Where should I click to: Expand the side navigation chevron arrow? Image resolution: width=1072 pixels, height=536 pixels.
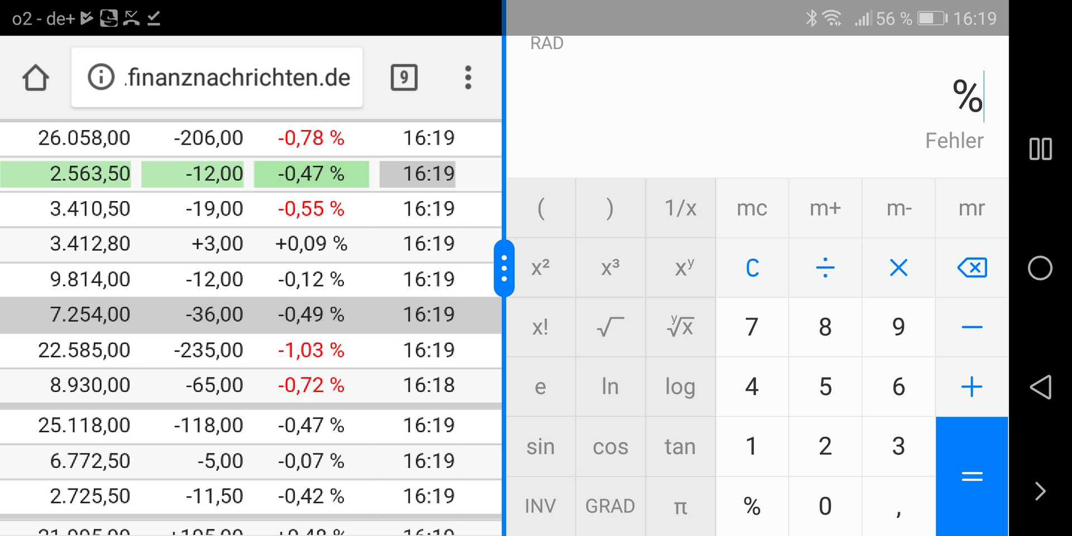coord(1040,491)
